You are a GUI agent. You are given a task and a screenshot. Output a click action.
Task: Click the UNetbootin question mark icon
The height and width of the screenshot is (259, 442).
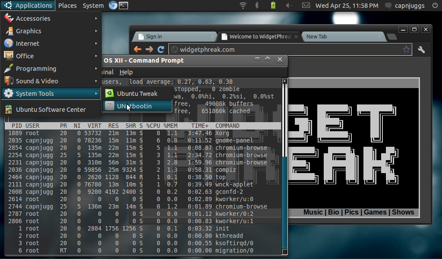pos(109,106)
